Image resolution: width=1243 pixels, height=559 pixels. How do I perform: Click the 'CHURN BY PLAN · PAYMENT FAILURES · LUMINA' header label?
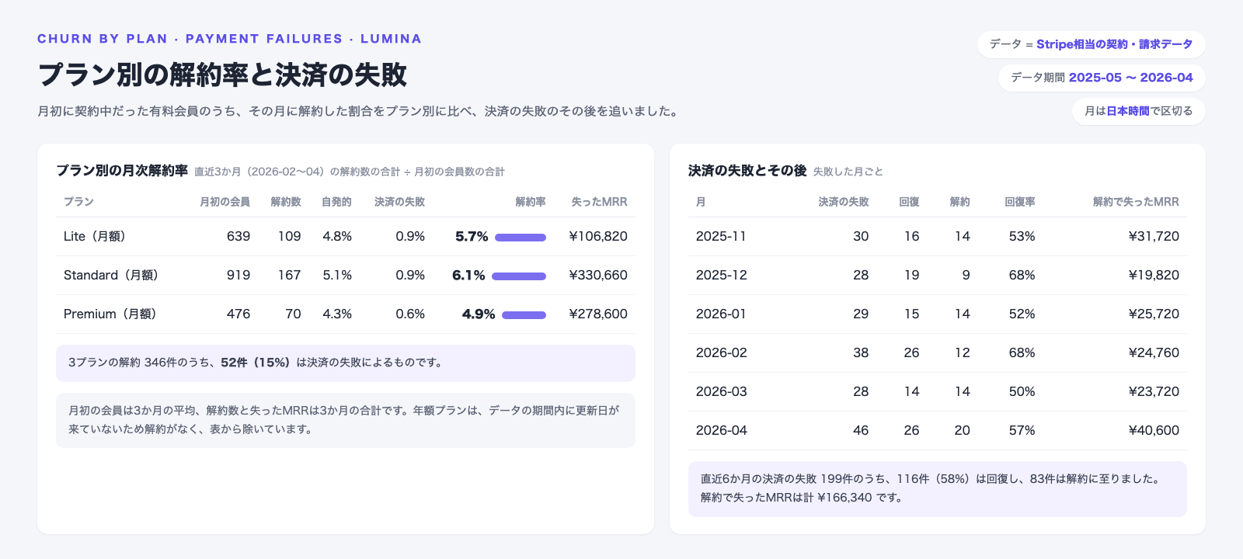pyautogui.click(x=229, y=39)
